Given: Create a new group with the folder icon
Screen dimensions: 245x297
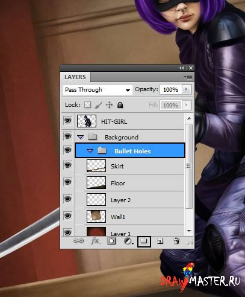Looking at the screenshot, I should click(x=144, y=241).
